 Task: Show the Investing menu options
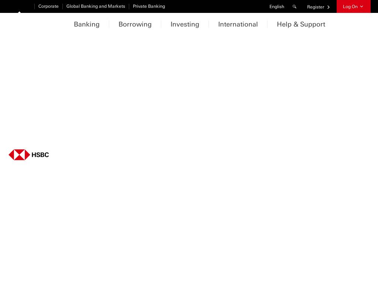[x=185, y=24]
